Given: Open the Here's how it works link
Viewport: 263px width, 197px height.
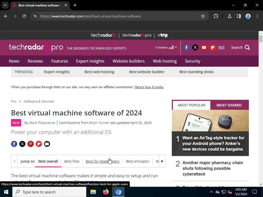Looking at the screenshot, I should [x=149, y=87].
